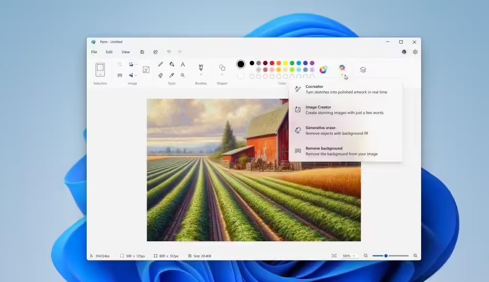The width and height of the screenshot is (489, 282).
Task: Choose Image Creator from the Copilot menu
Action: point(345,110)
